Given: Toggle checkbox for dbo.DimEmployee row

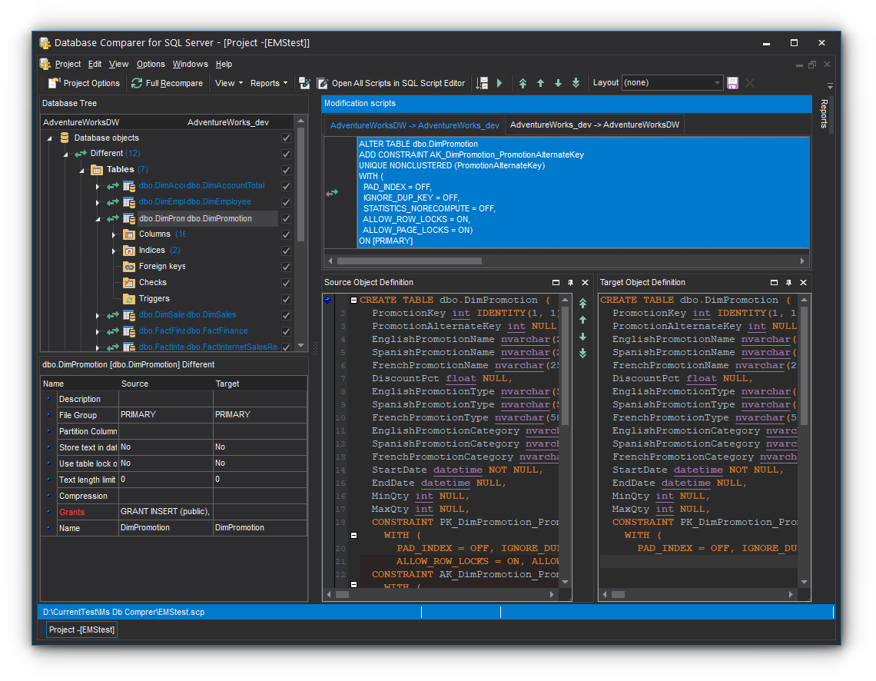Looking at the screenshot, I should pos(287,202).
